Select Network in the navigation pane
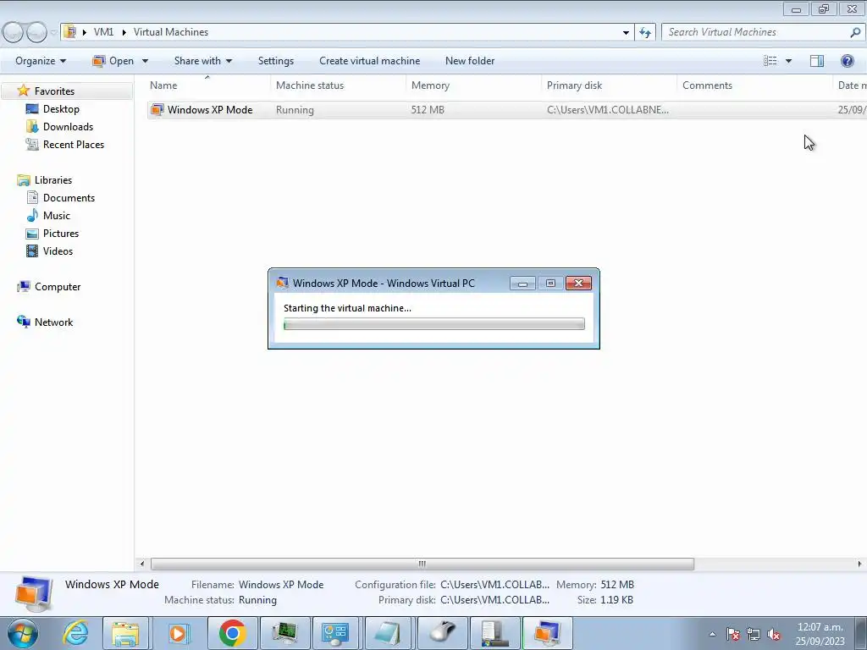The height and width of the screenshot is (650, 867). (53, 322)
